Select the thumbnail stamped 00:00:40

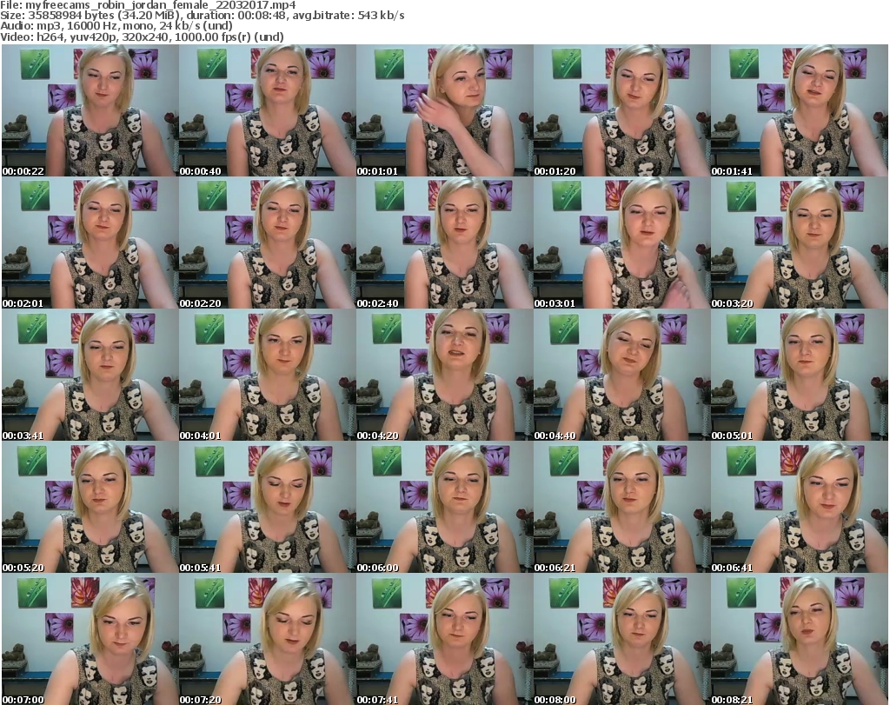click(x=268, y=110)
